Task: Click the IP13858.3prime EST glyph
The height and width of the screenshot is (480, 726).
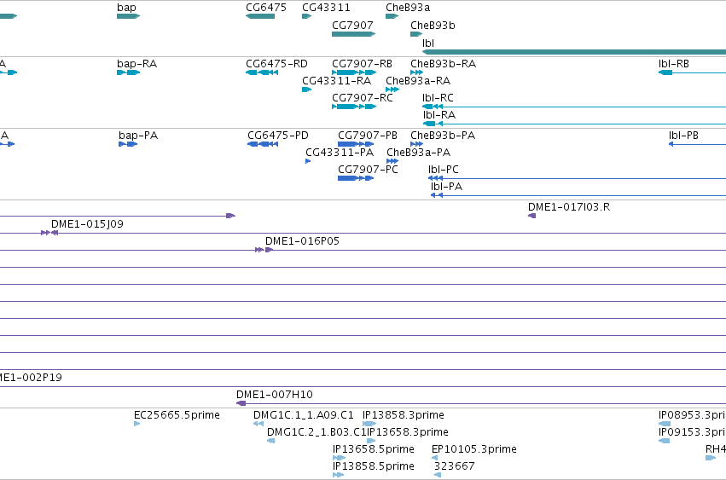Action: pyautogui.click(x=369, y=424)
